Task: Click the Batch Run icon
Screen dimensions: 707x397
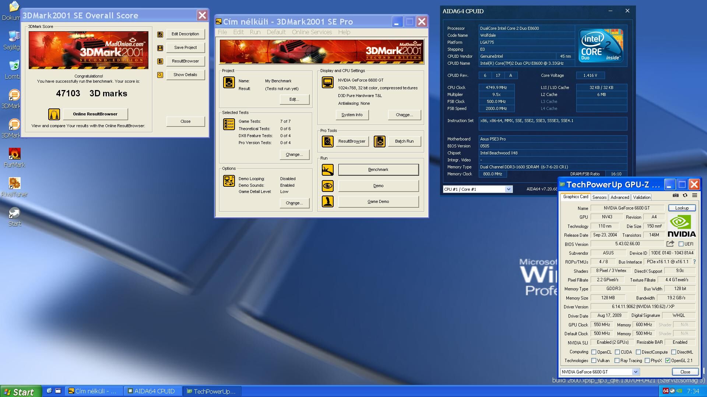Action: pos(380,142)
